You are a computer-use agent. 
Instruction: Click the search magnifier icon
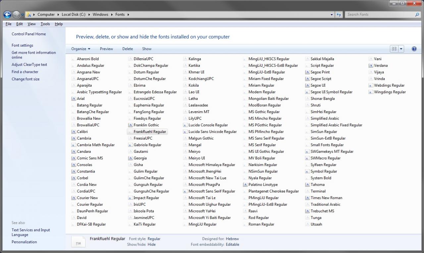(x=417, y=15)
